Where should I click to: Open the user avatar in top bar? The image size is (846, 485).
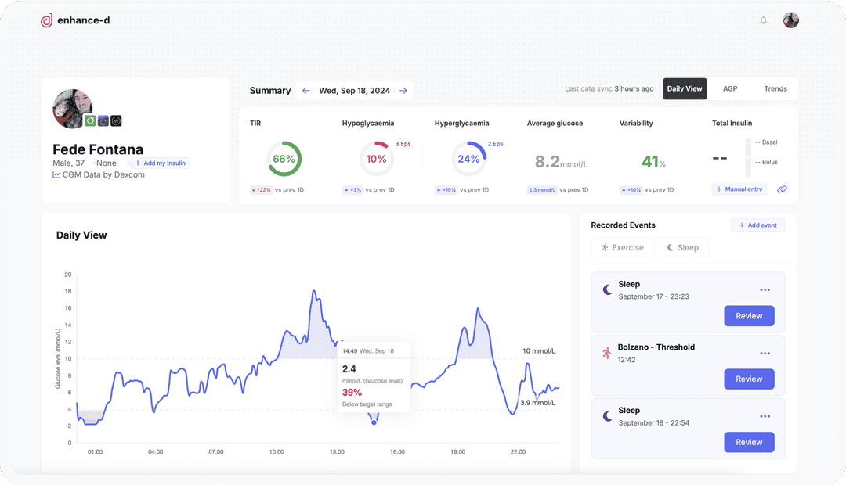[x=791, y=20]
